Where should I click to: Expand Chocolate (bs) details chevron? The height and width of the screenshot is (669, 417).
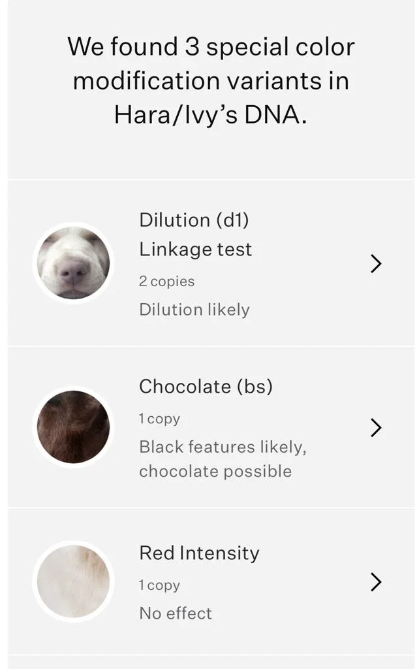376,427
